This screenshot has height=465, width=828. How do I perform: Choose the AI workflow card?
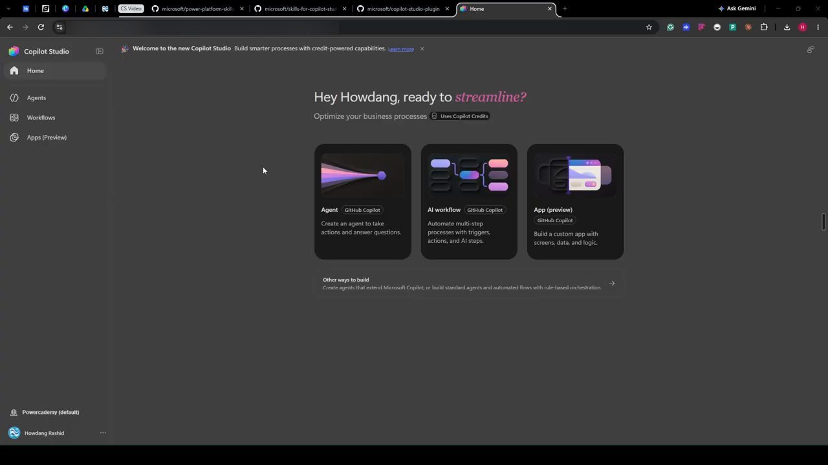(469, 201)
